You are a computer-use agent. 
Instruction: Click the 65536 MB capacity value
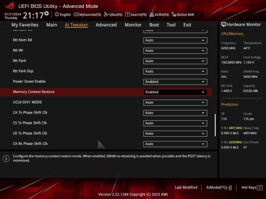250,91
